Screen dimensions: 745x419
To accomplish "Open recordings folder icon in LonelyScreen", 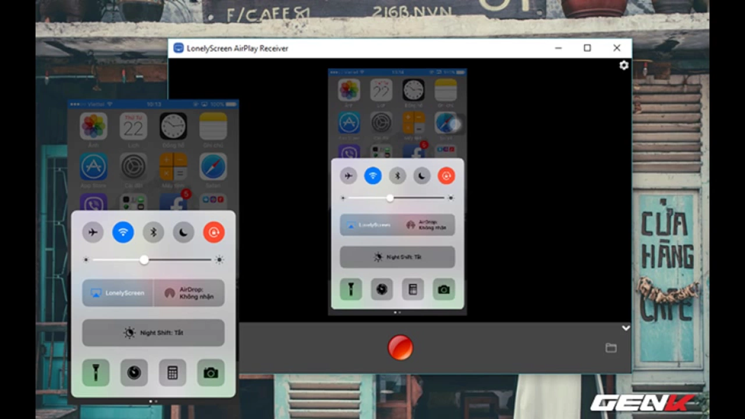I will pos(611,347).
